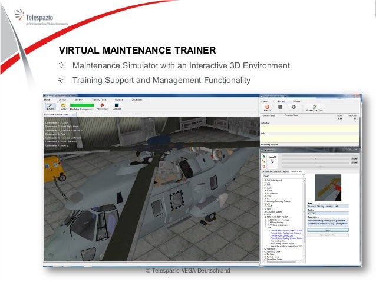376x282 pixels.
Task: Select the Expert mode toolbar icon
Action: pyautogui.click(x=50, y=107)
